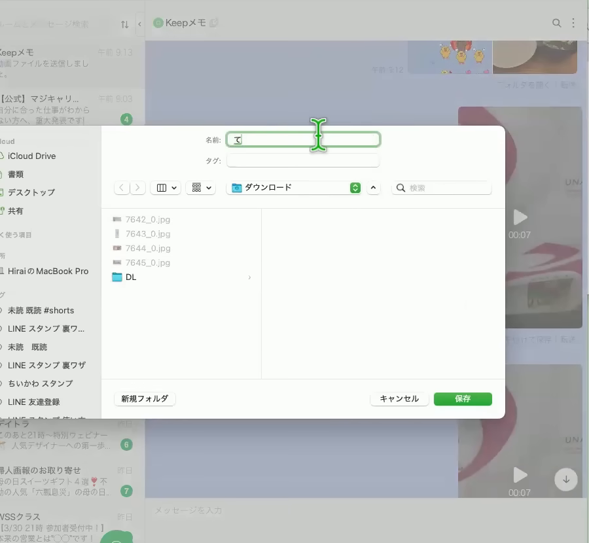Open the 婦人画報のお取り寄せ chat
Image resolution: width=589 pixels, height=543 pixels.
pos(72,482)
